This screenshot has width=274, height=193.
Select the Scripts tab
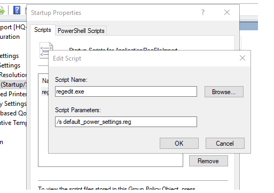click(x=43, y=30)
